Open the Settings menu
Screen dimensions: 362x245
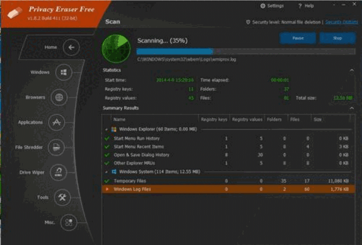272,6
